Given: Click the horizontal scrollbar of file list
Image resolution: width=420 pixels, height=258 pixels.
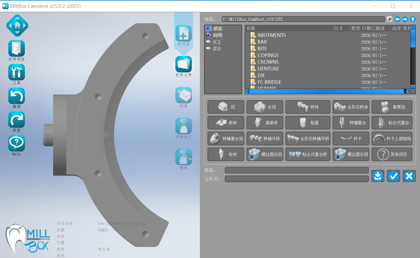Looking at the screenshot, I should (x=326, y=91).
